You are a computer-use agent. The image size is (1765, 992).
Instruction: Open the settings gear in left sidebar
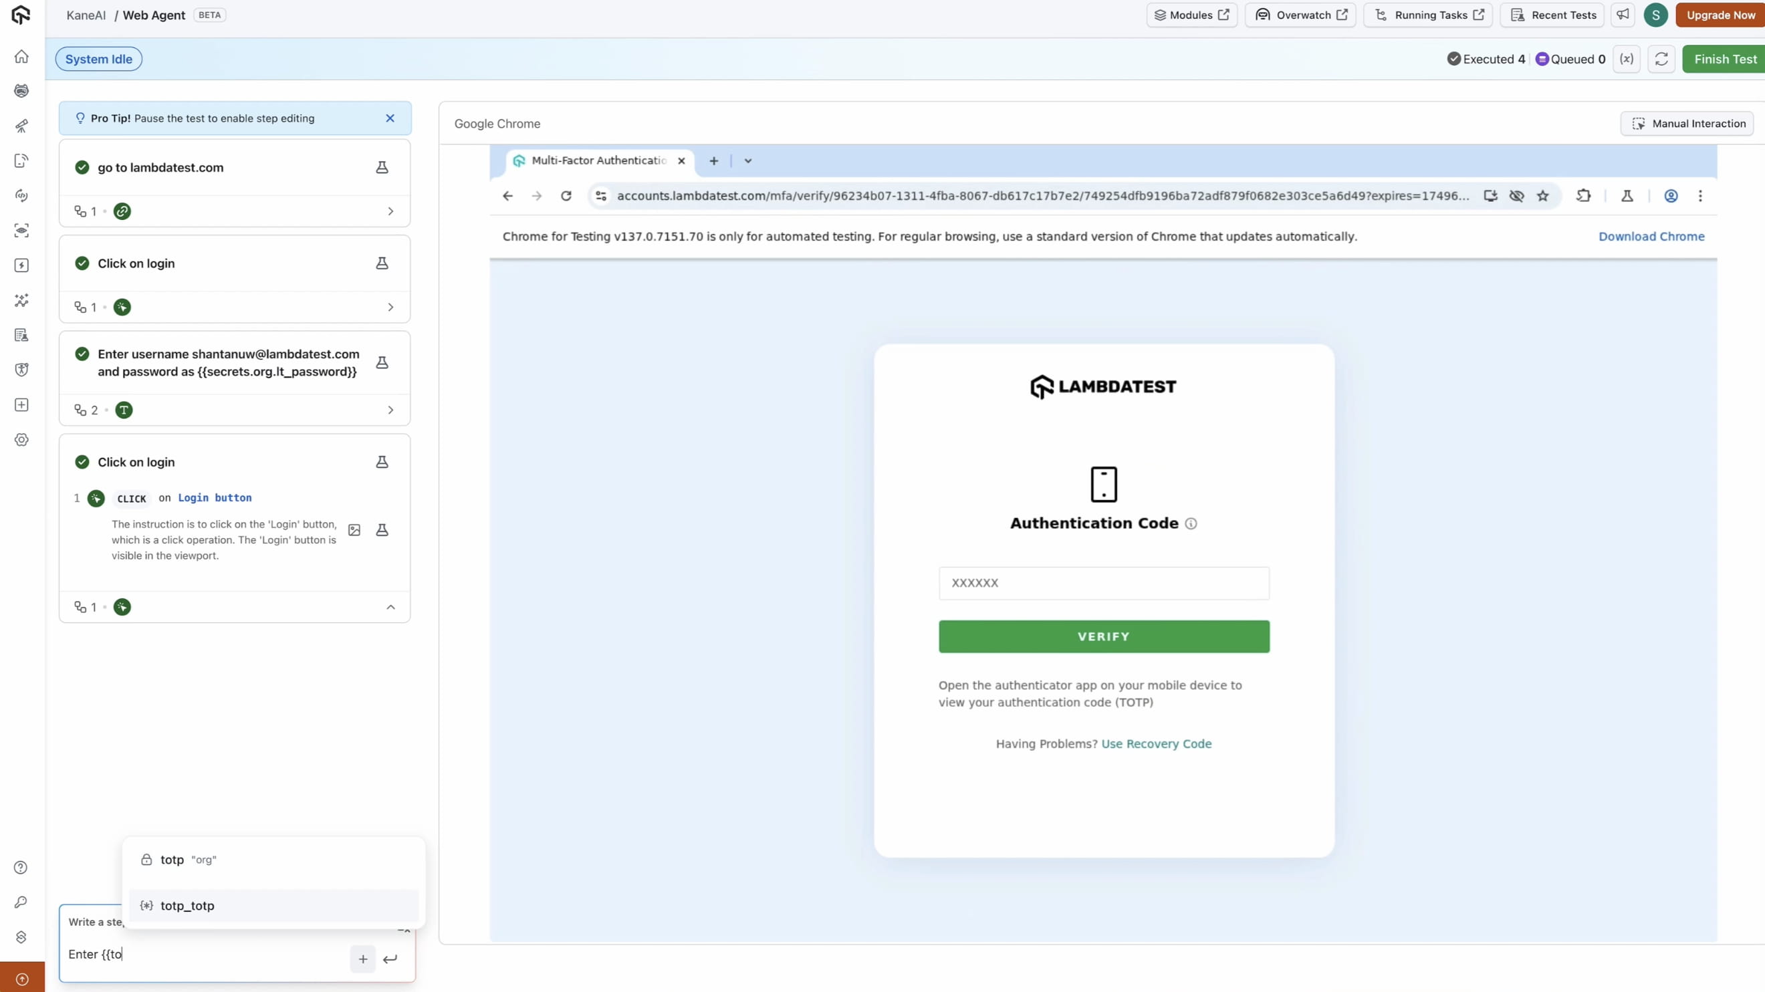click(x=21, y=440)
